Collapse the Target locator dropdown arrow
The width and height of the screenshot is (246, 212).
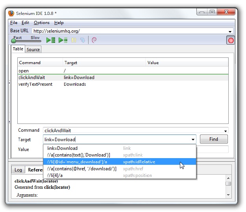193,140
